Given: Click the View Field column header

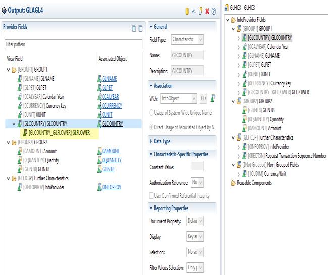Looking at the screenshot, I should [15, 59].
